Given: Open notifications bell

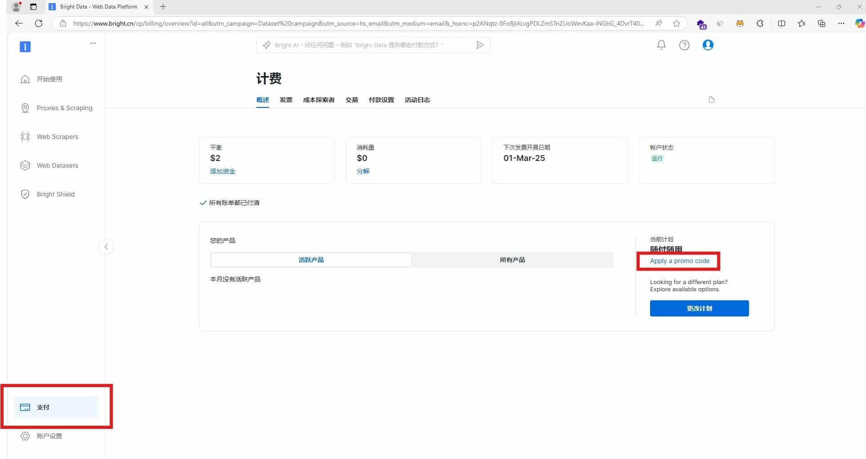Looking at the screenshot, I should [x=661, y=45].
